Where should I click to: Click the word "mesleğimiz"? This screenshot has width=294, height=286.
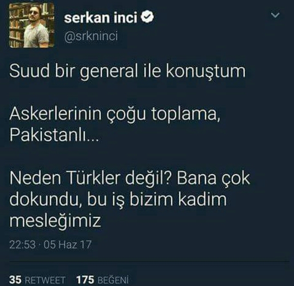click(55, 221)
